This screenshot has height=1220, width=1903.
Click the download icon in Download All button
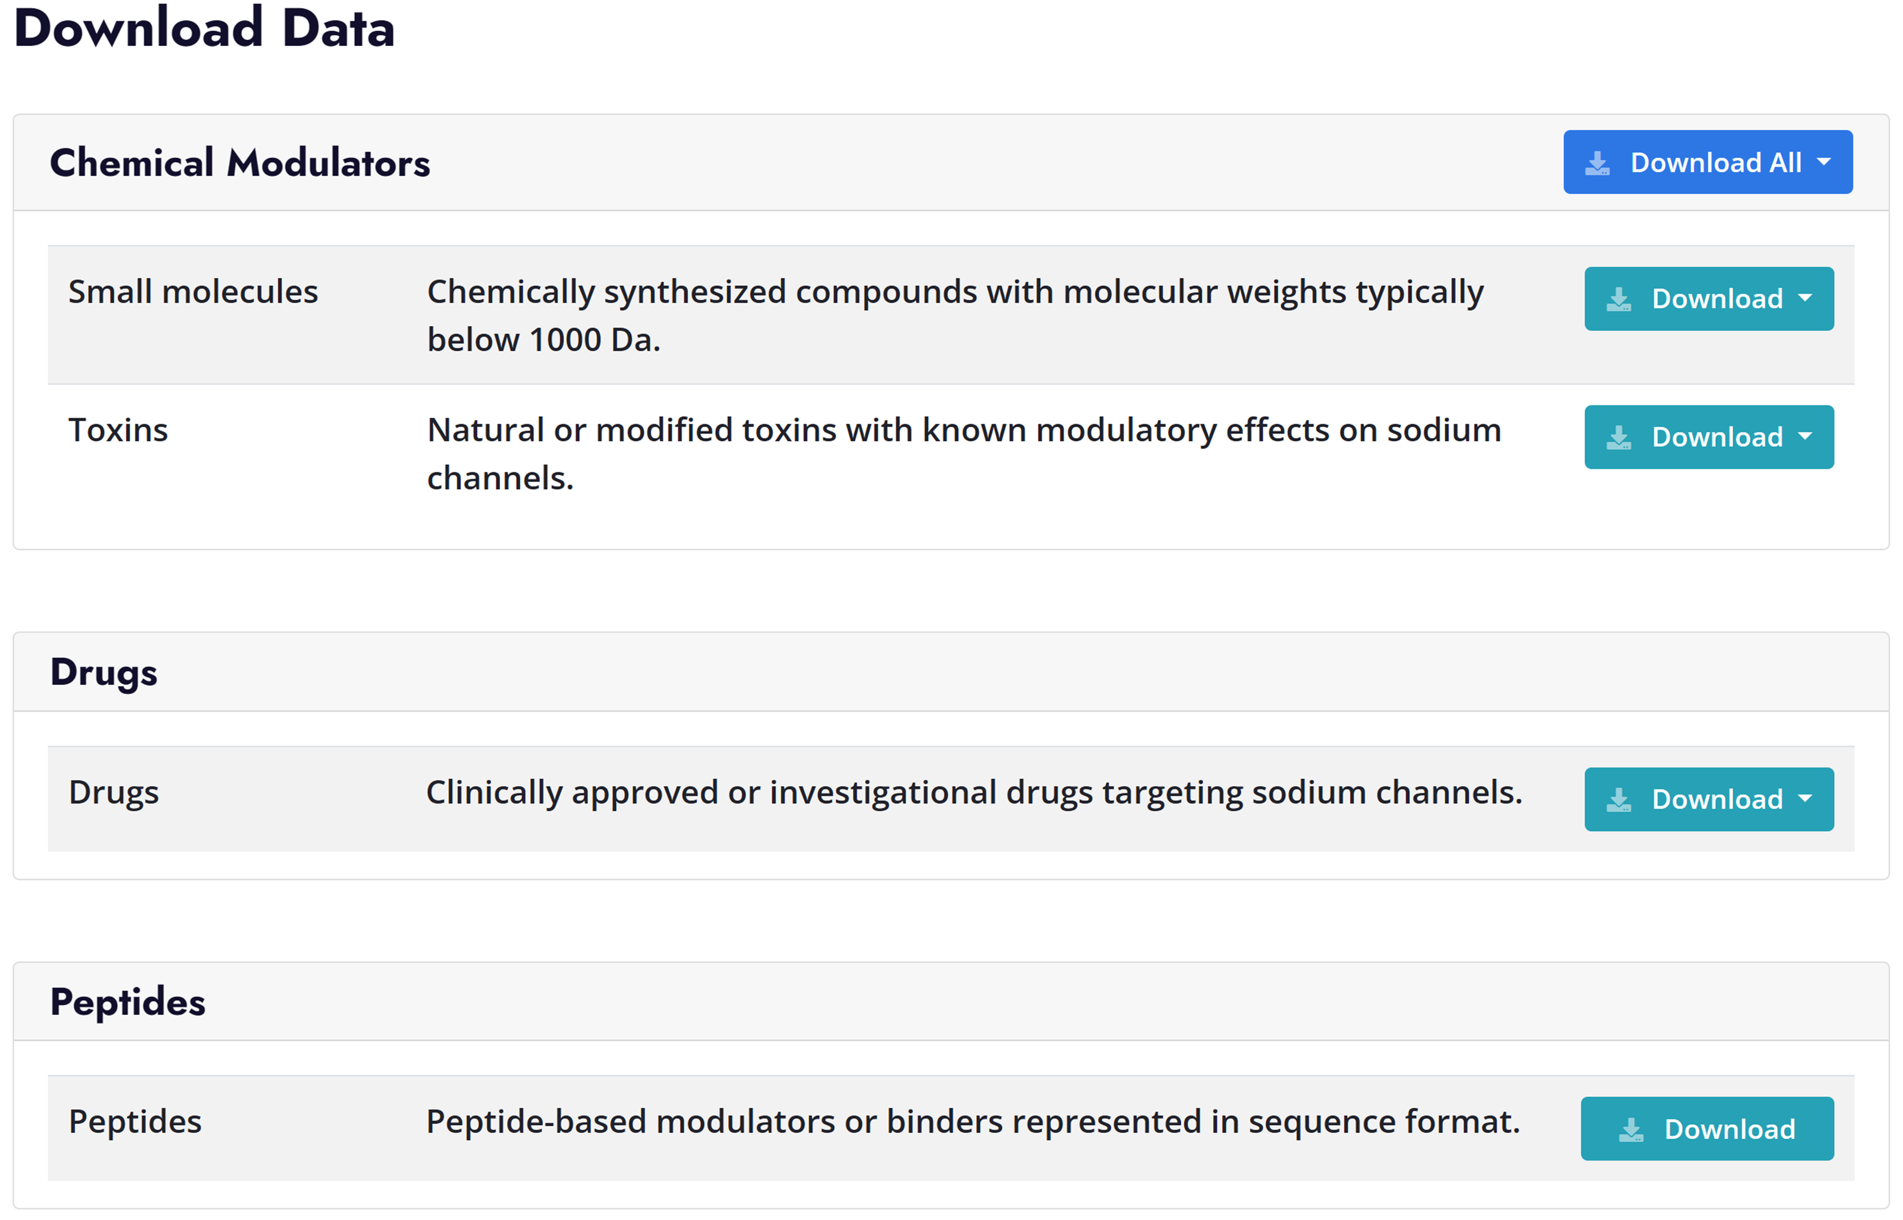(1597, 163)
